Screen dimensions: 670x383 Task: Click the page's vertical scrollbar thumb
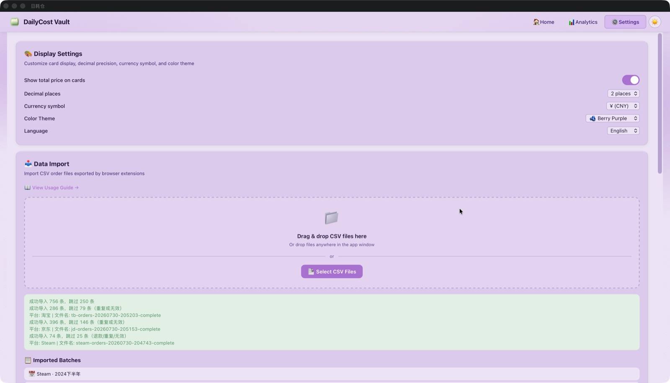point(660,103)
